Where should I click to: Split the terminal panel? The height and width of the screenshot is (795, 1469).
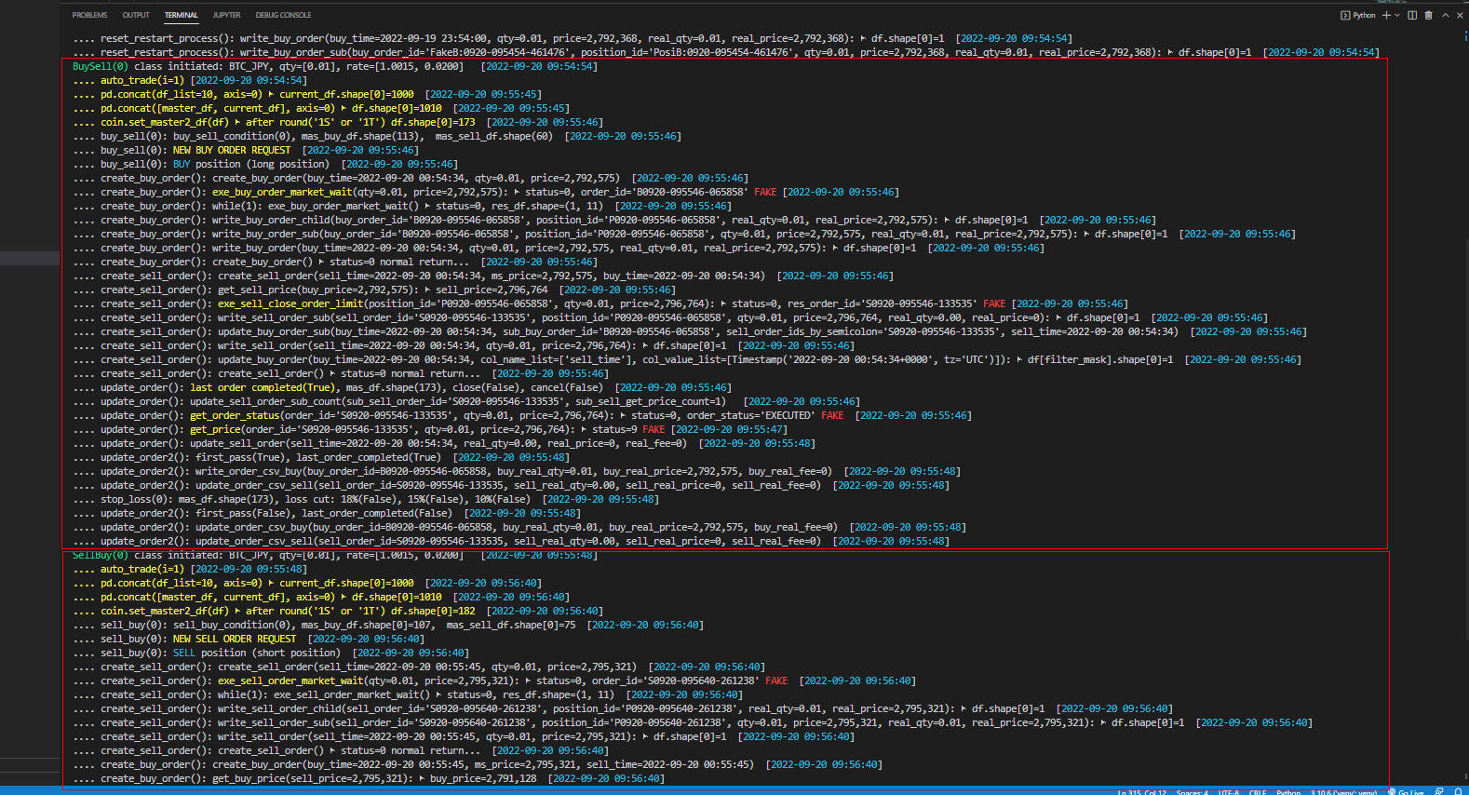pyautogui.click(x=1412, y=15)
